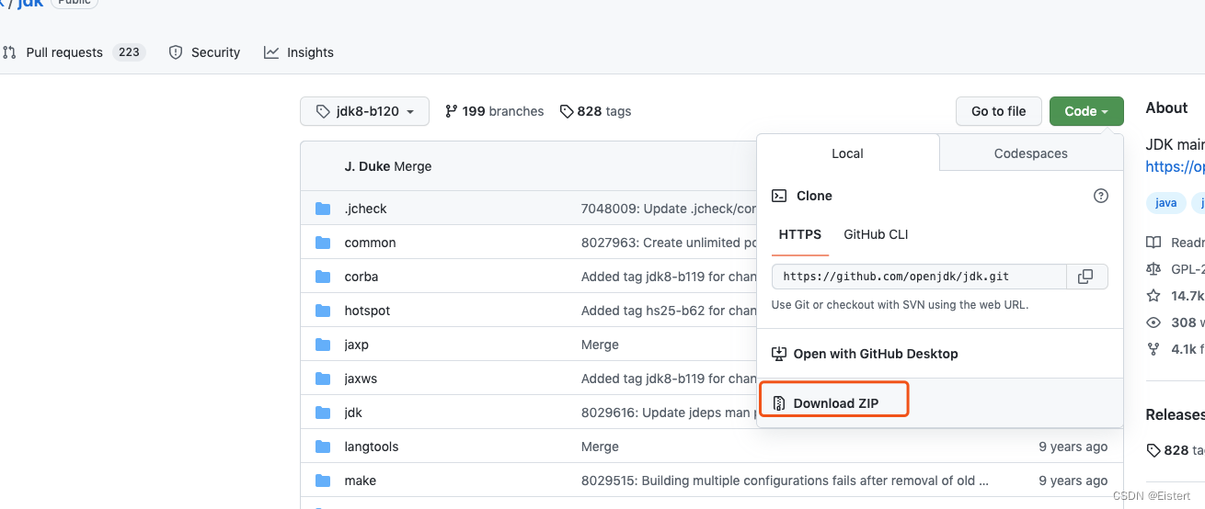Click the folder icon beside make
1205x509 pixels.
pyautogui.click(x=323, y=481)
